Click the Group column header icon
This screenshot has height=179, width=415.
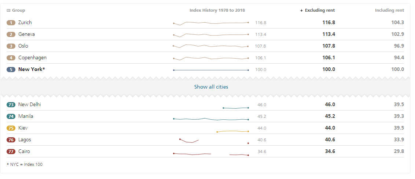point(9,11)
